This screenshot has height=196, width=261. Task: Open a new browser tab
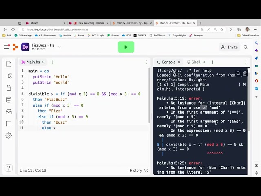[200, 23]
